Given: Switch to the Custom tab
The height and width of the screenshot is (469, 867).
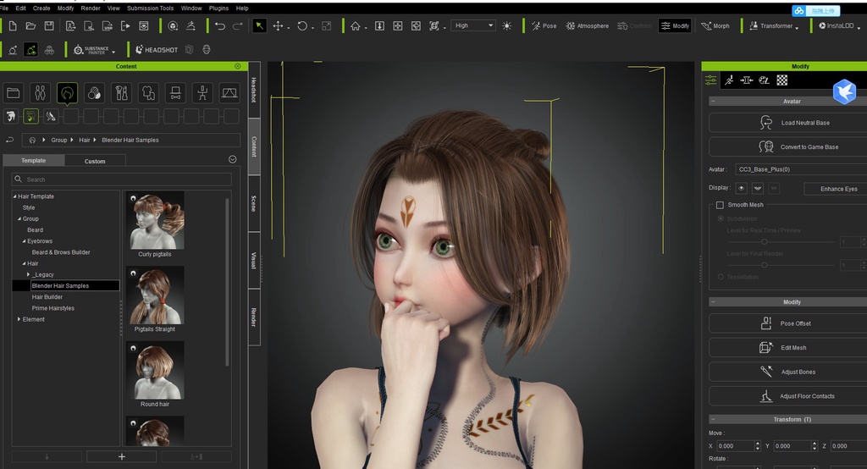Looking at the screenshot, I should coord(95,161).
